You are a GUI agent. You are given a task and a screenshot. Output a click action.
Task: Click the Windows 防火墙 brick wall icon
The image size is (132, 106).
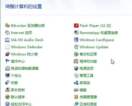tap(7, 54)
